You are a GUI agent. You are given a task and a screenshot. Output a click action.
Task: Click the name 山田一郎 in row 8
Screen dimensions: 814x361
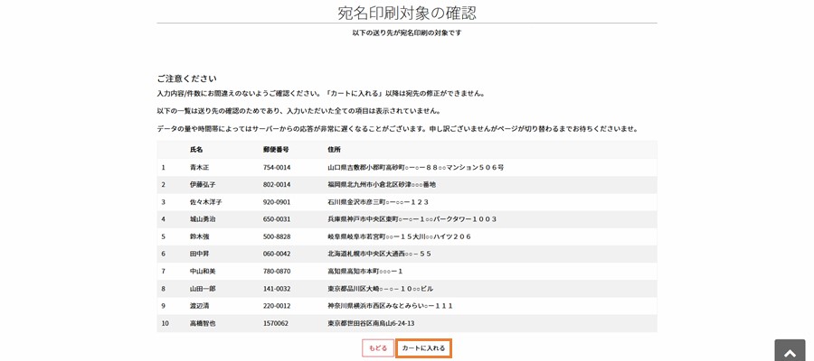pos(203,289)
